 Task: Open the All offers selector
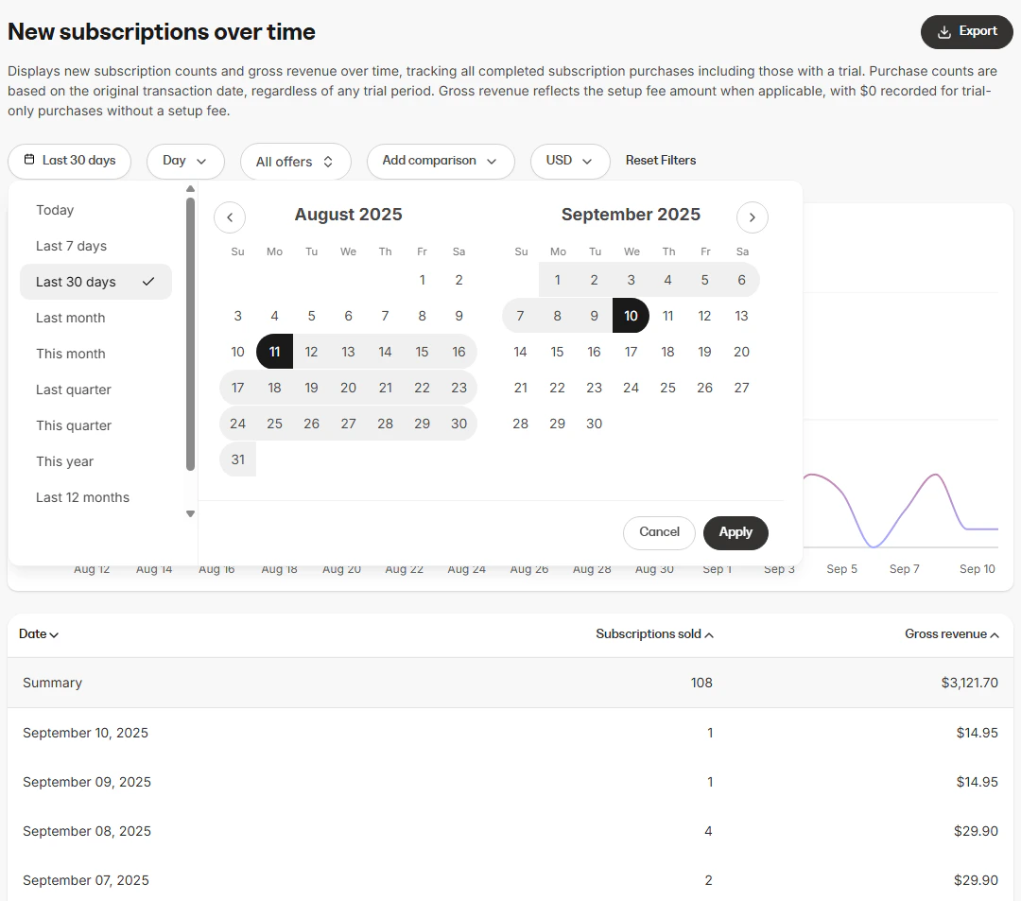point(295,161)
